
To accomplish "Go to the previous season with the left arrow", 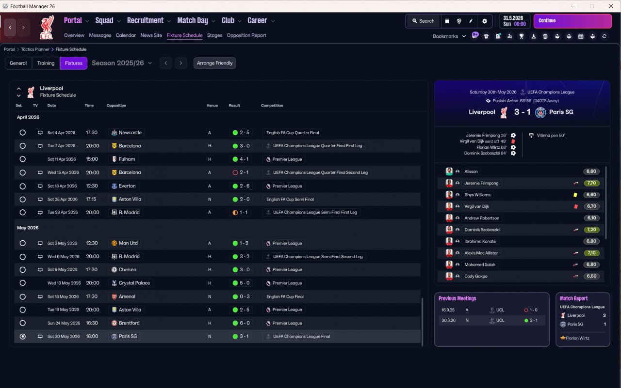I will 166,63.
